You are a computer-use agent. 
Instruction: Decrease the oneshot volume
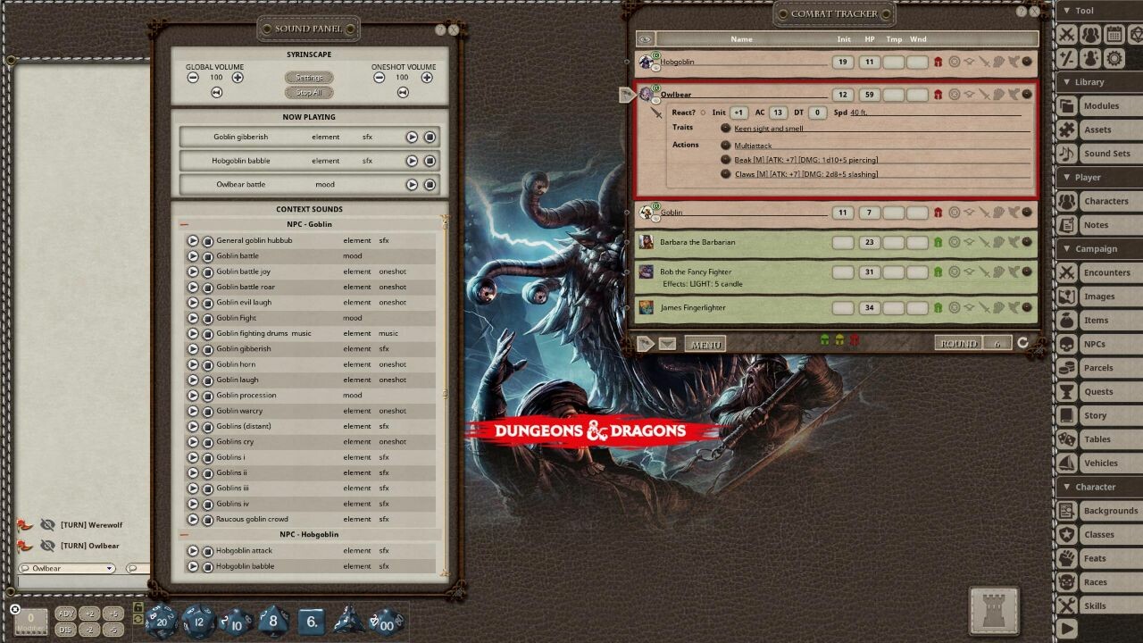[x=379, y=78]
